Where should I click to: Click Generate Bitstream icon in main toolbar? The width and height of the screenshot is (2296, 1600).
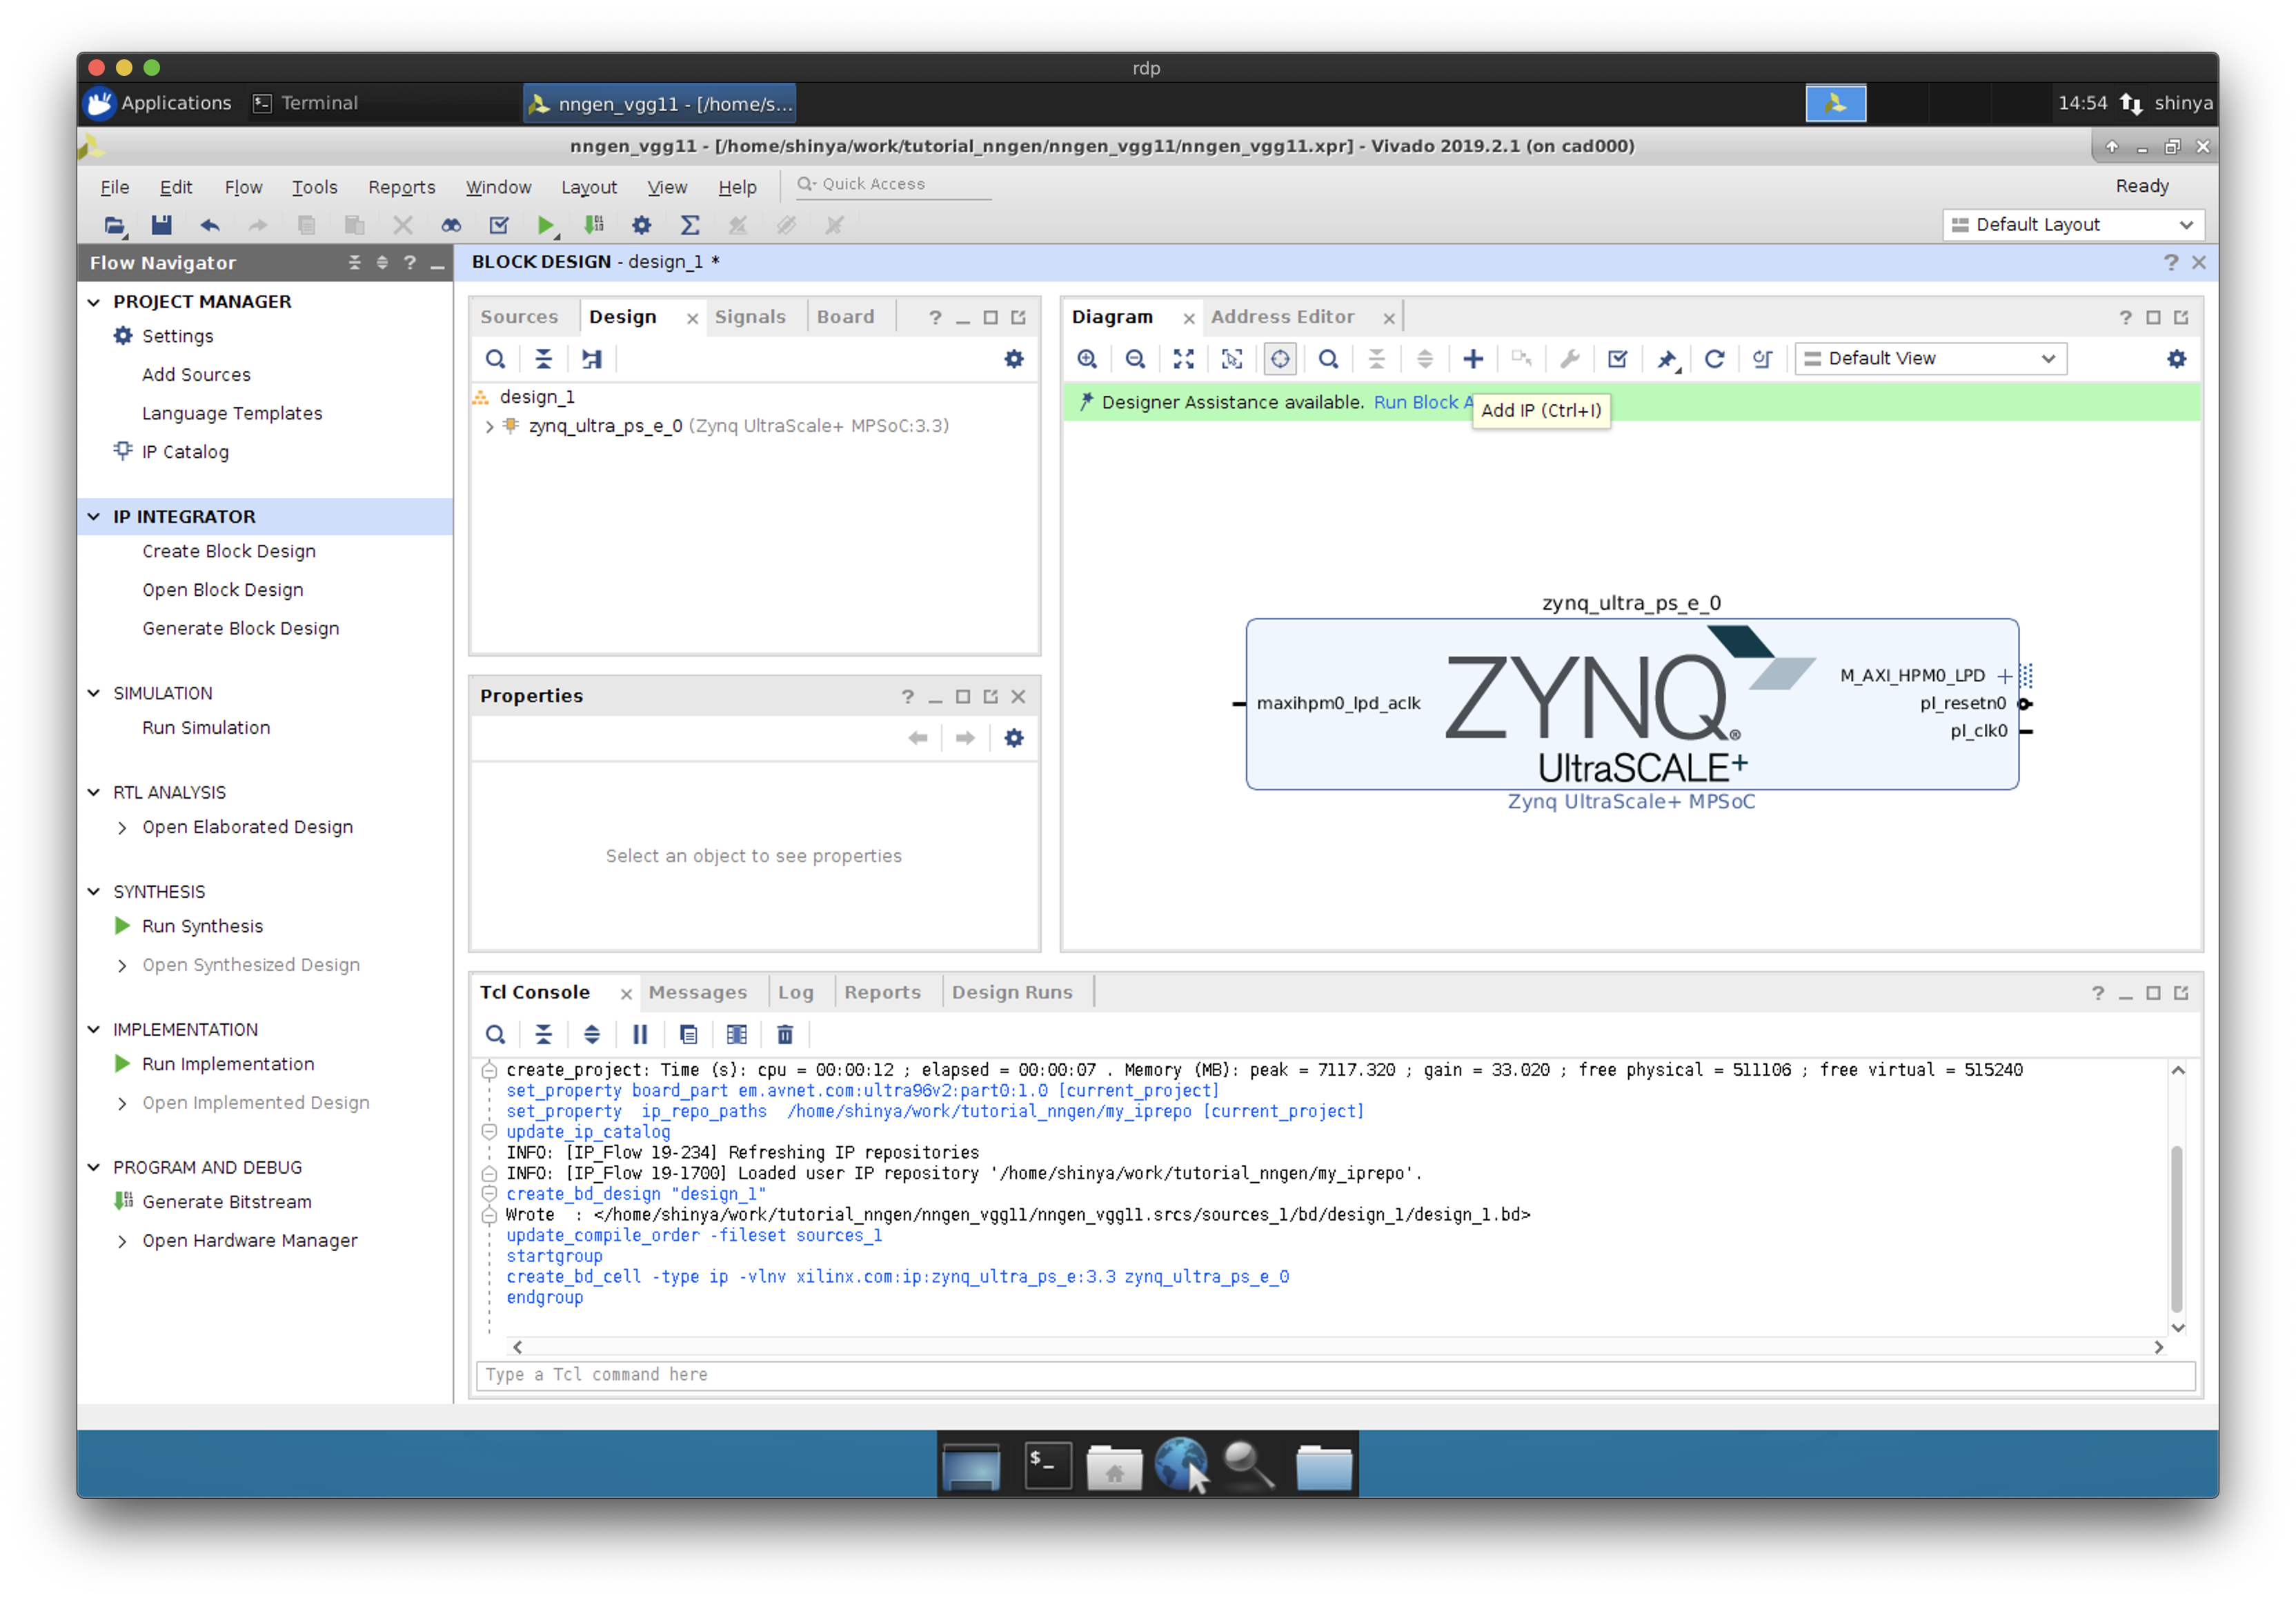pos(594,225)
